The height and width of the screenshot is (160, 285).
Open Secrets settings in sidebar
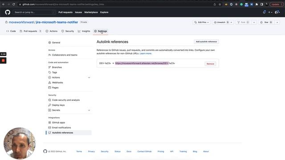56,110
